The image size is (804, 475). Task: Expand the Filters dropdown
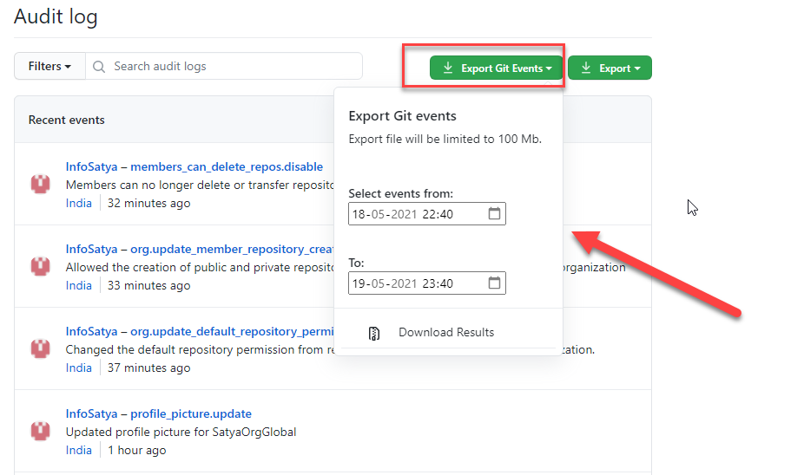(x=49, y=67)
